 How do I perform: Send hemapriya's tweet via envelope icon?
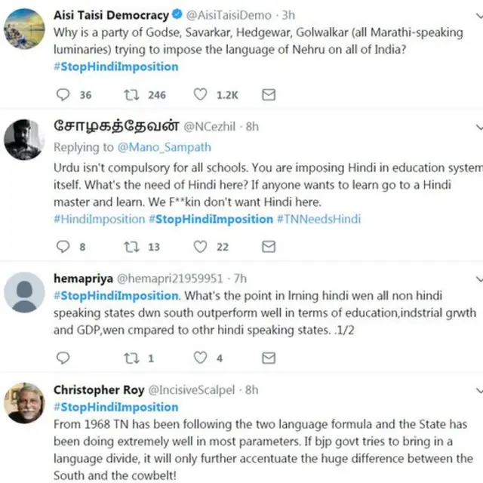coord(268,358)
